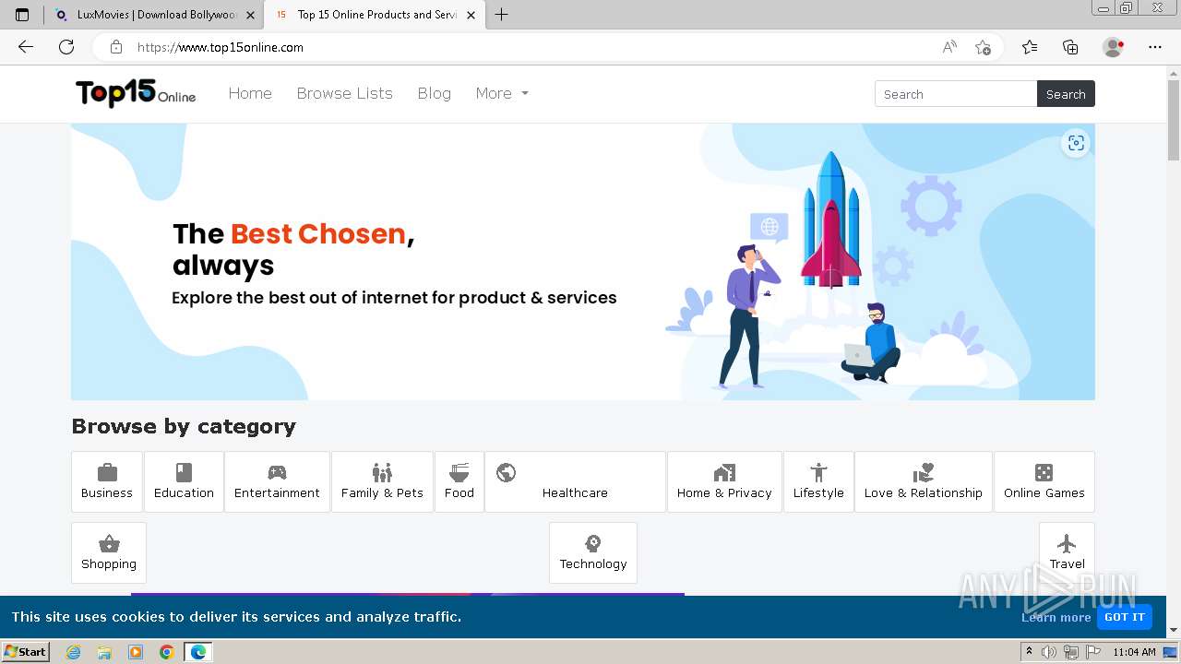
Task: Launch Internet Explorer from taskbar
Action: click(74, 652)
